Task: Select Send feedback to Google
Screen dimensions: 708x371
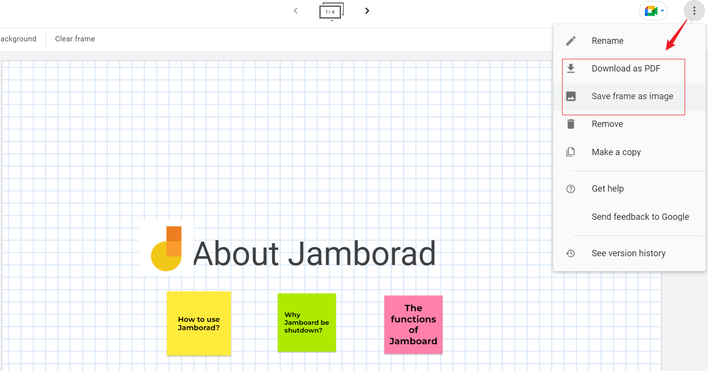Action: click(x=629, y=217)
